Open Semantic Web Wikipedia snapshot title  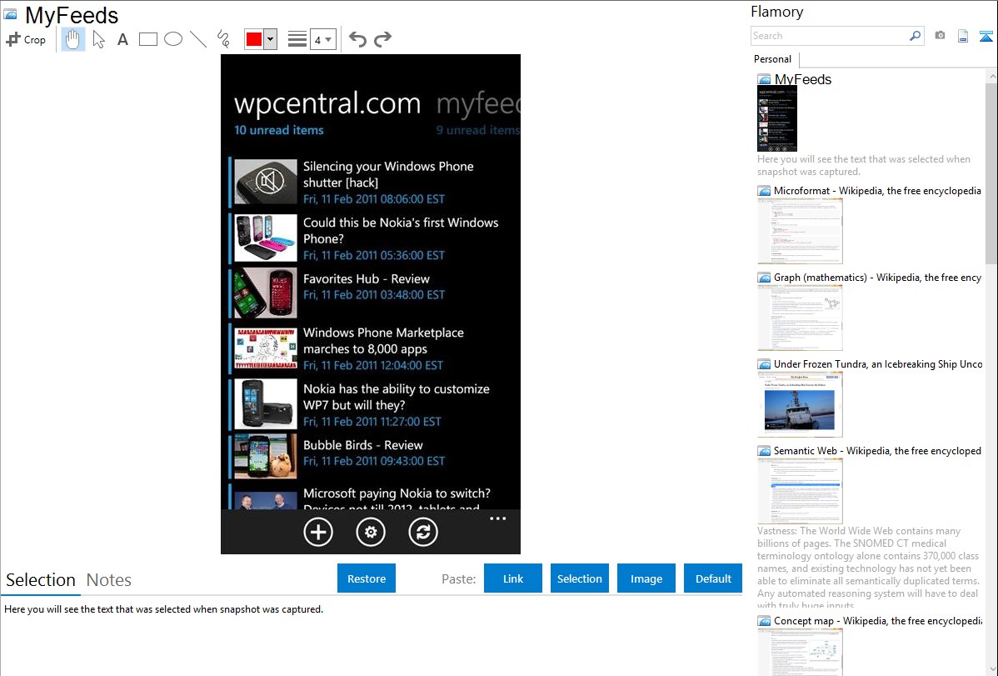coord(877,450)
